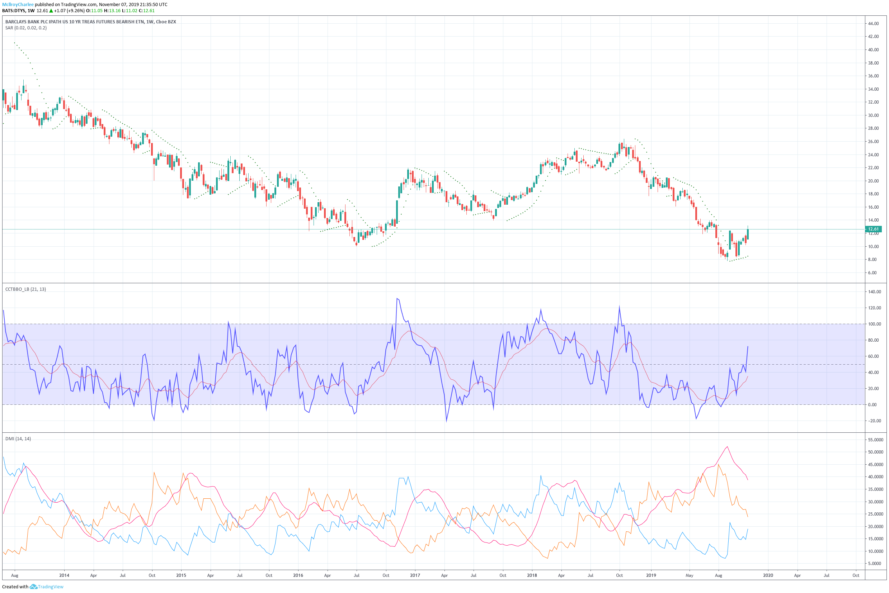Viewport: 889px width, 593px height.
Task: Select the SAR (0.02, 0.02, 0.2) legend
Action: pos(26,28)
